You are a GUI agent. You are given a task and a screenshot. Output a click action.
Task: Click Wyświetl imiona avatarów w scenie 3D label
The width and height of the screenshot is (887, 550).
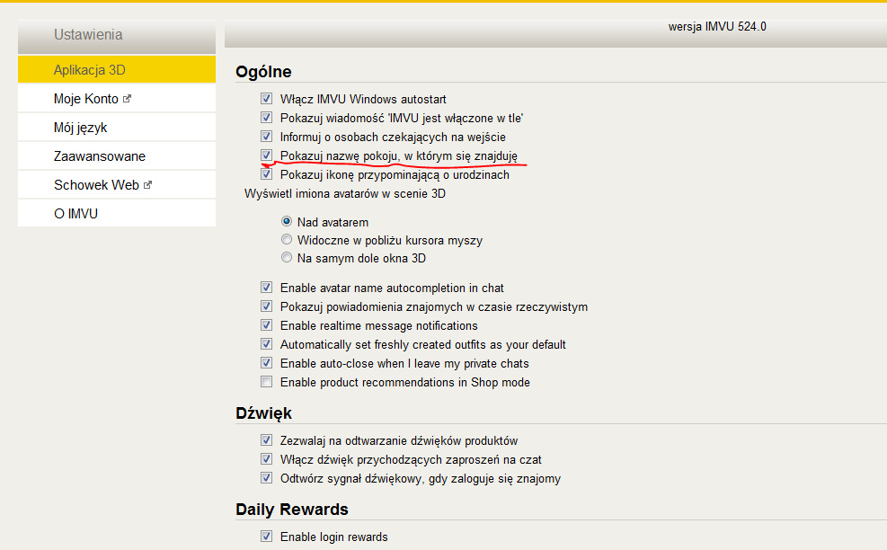(345, 193)
